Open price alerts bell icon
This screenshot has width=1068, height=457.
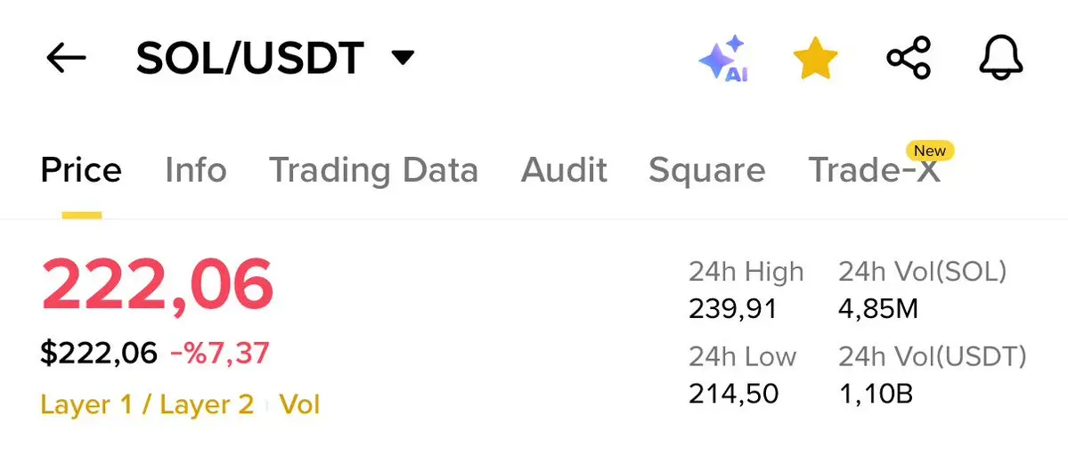click(x=1001, y=58)
